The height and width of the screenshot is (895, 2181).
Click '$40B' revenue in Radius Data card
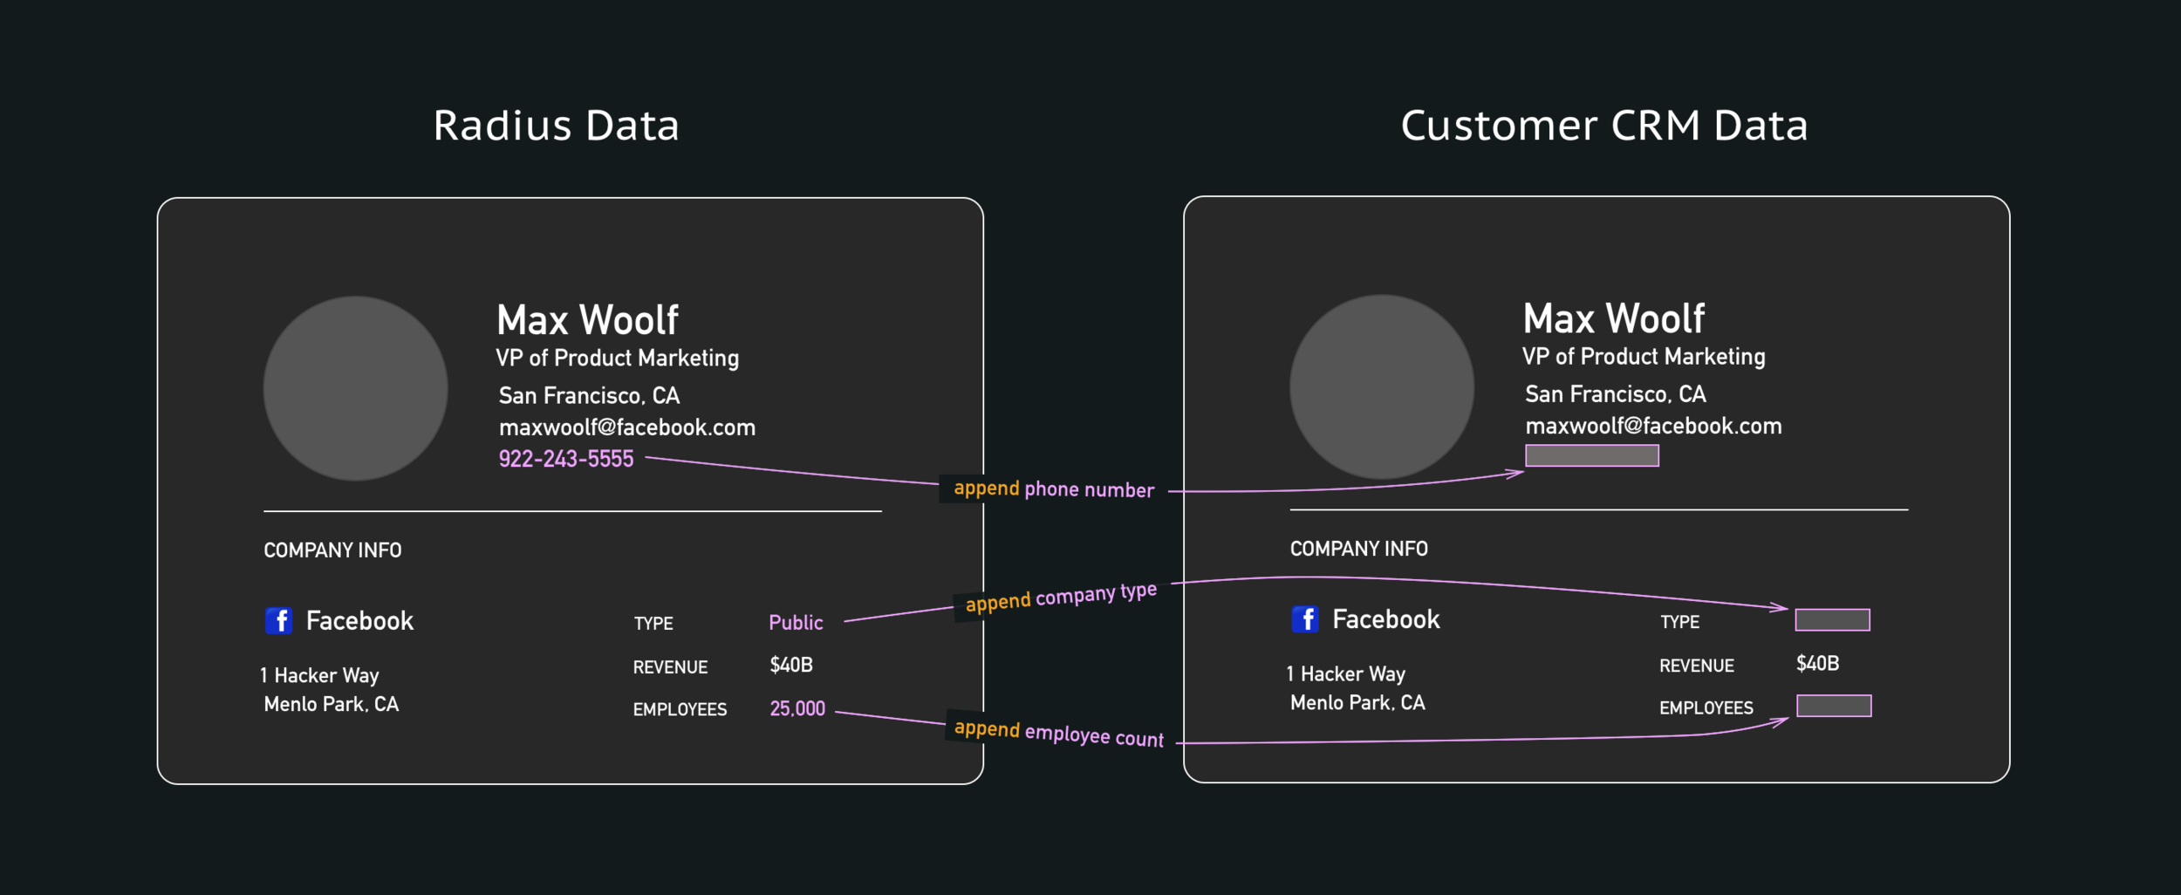click(x=791, y=666)
